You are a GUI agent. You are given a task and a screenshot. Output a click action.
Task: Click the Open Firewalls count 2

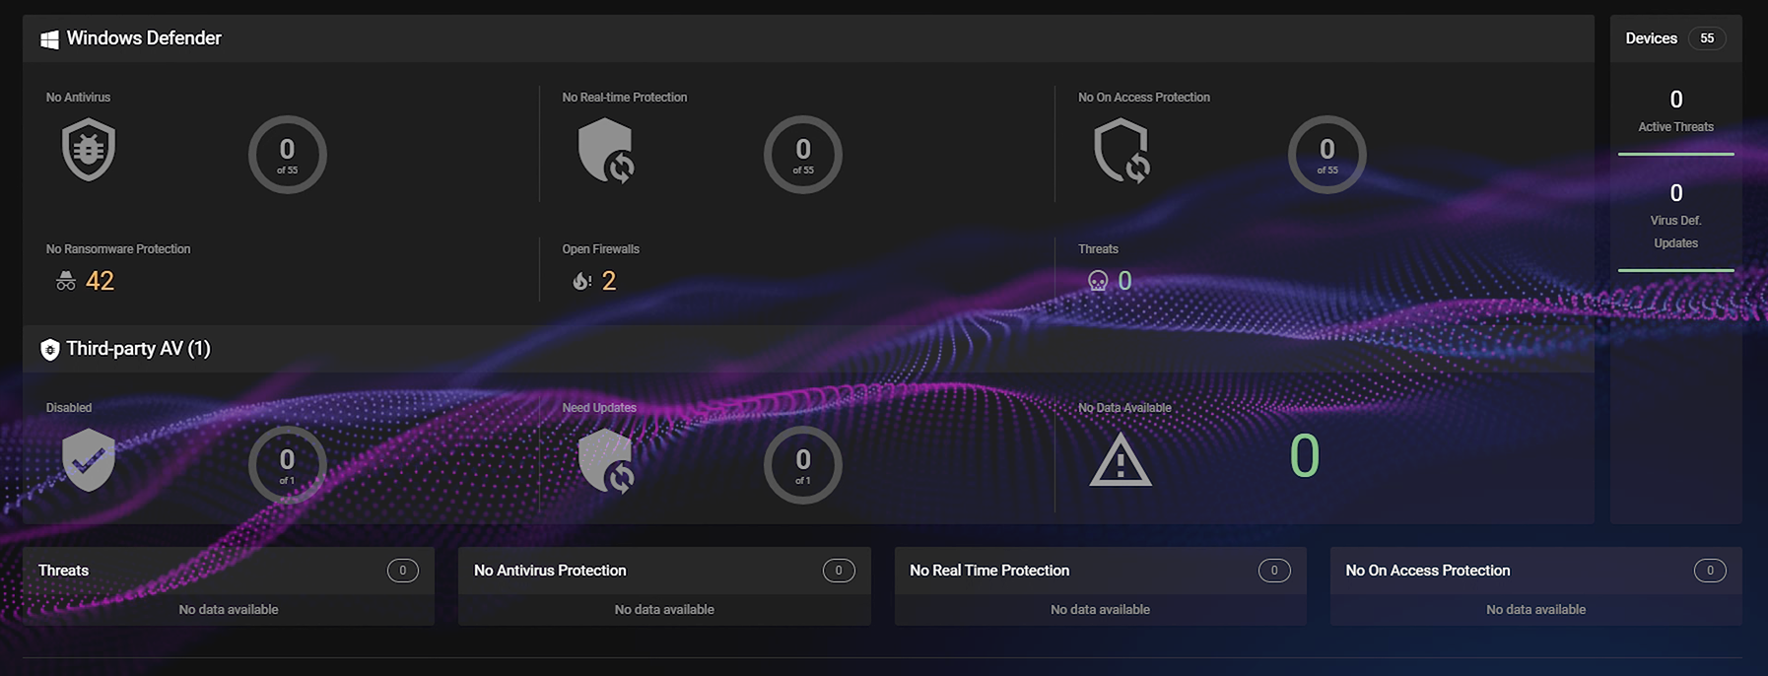tap(609, 281)
